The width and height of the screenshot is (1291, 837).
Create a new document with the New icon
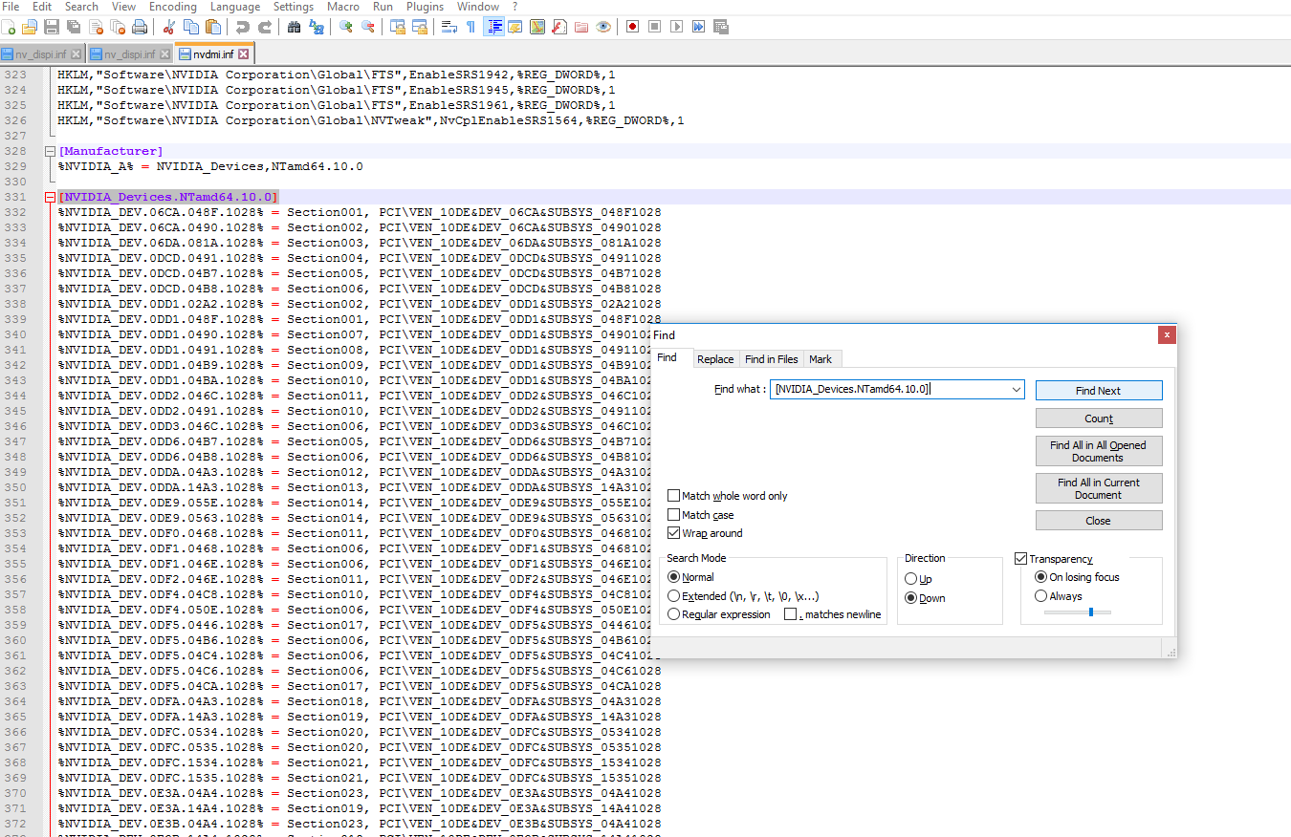(x=9, y=27)
